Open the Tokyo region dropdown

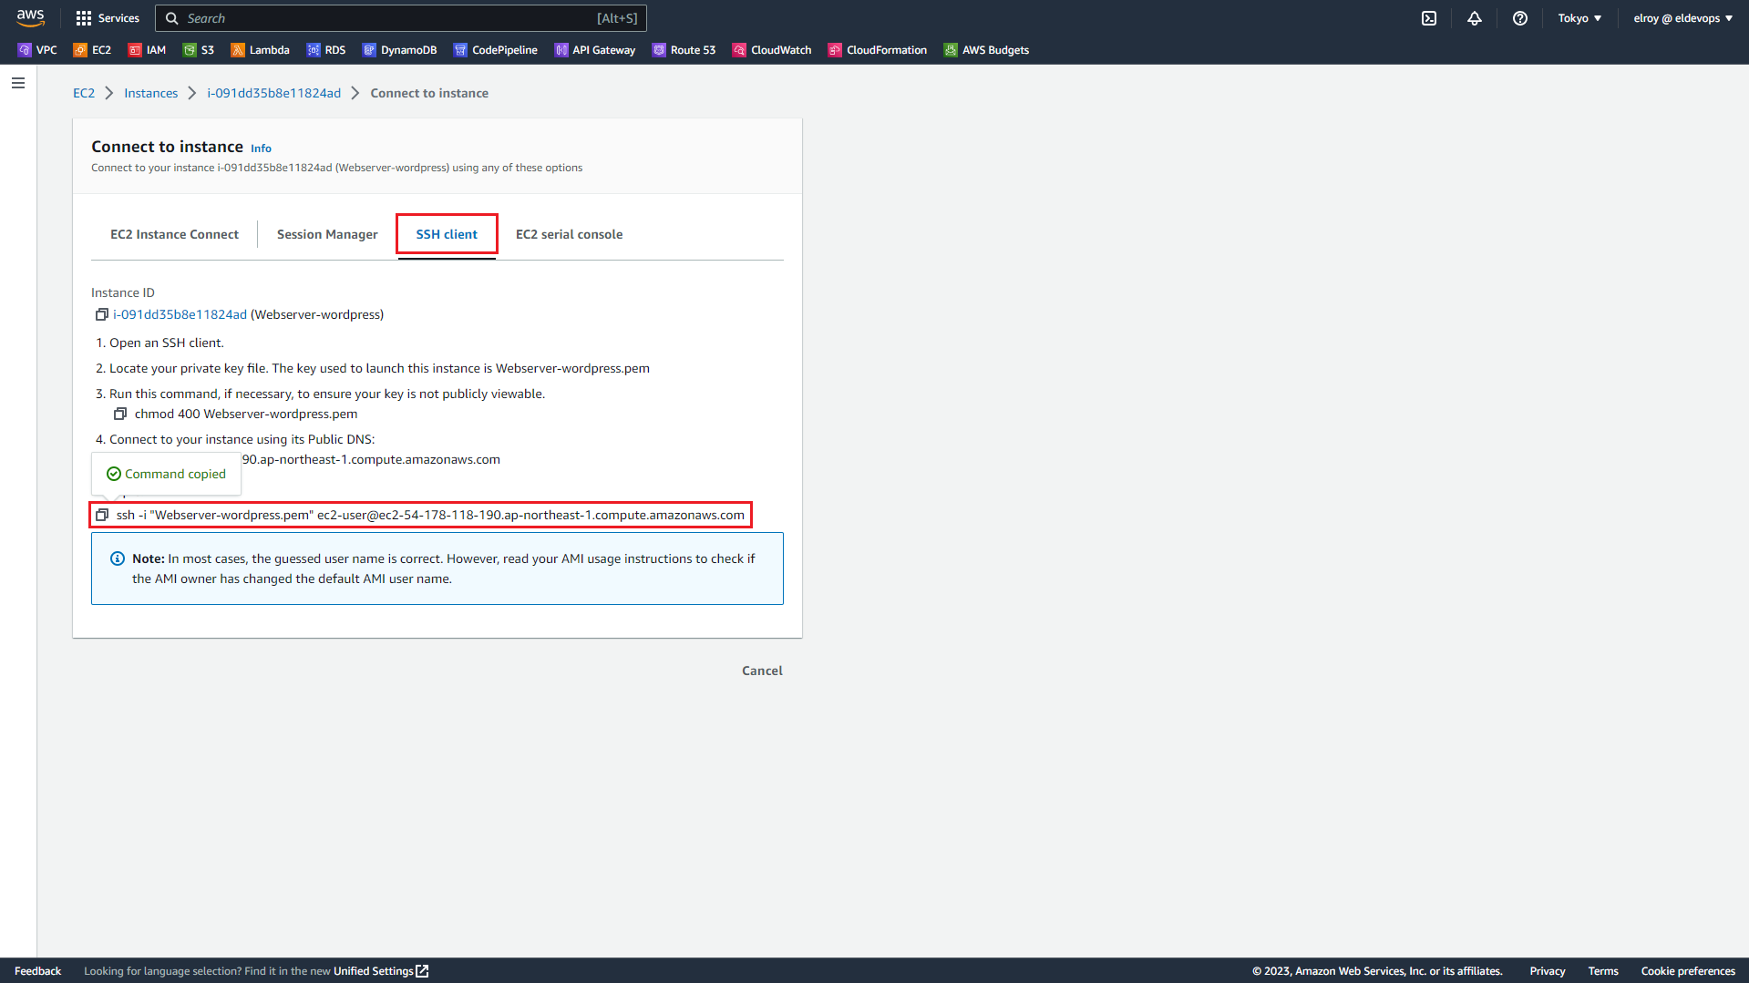[x=1579, y=18]
